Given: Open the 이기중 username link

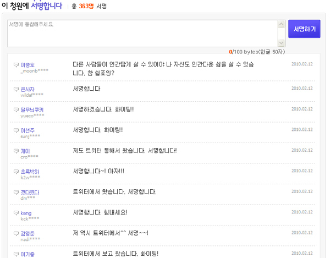Looking at the screenshot, I should (x=28, y=254).
